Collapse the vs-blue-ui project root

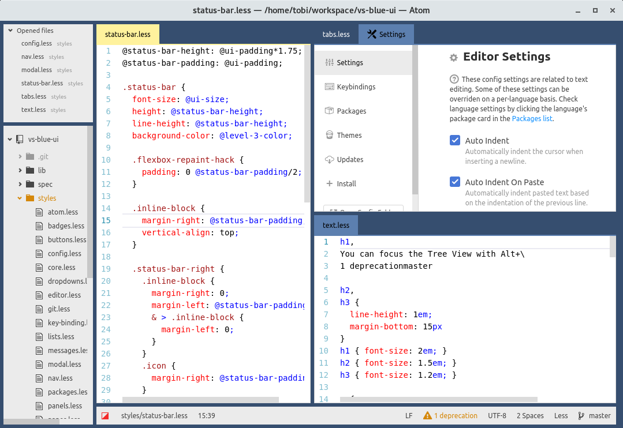point(10,140)
